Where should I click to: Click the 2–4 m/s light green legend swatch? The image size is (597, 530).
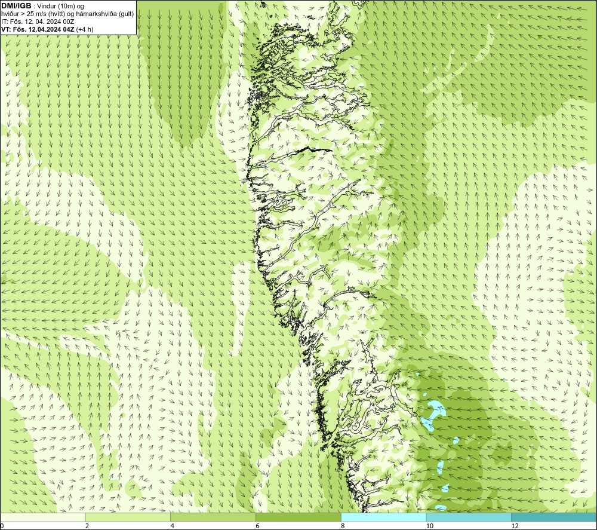coord(128,517)
